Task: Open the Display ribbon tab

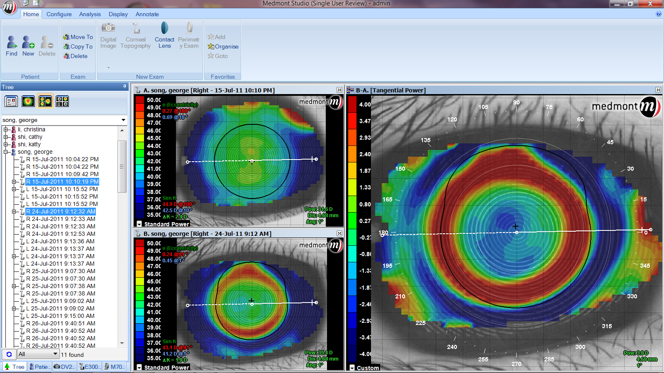Action: pyautogui.click(x=118, y=14)
